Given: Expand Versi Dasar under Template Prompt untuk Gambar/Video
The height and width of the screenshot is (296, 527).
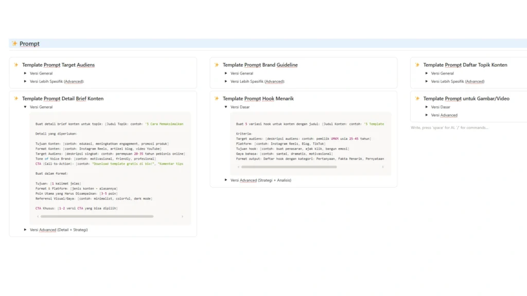Looking at the screenshot, I should point(427,107).
